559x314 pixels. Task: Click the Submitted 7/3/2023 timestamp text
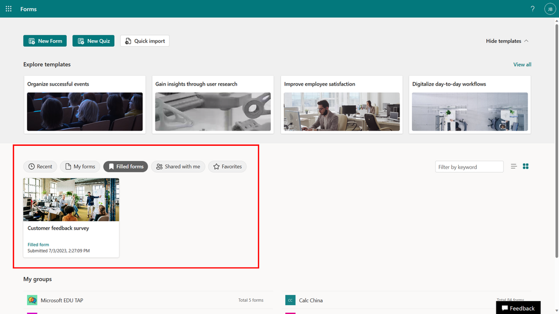coord(58,251)
